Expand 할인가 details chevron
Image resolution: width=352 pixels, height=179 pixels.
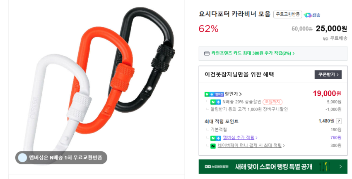[x=241, y=94]
